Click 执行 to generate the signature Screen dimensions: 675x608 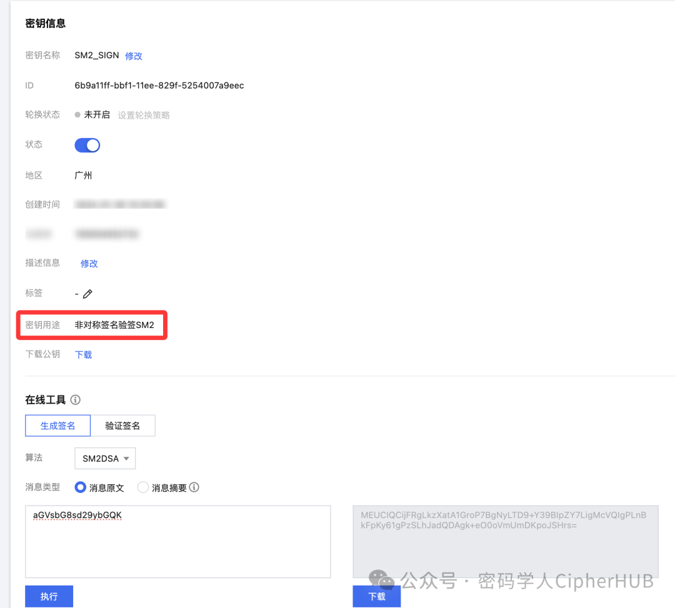(x=49, y=596)
